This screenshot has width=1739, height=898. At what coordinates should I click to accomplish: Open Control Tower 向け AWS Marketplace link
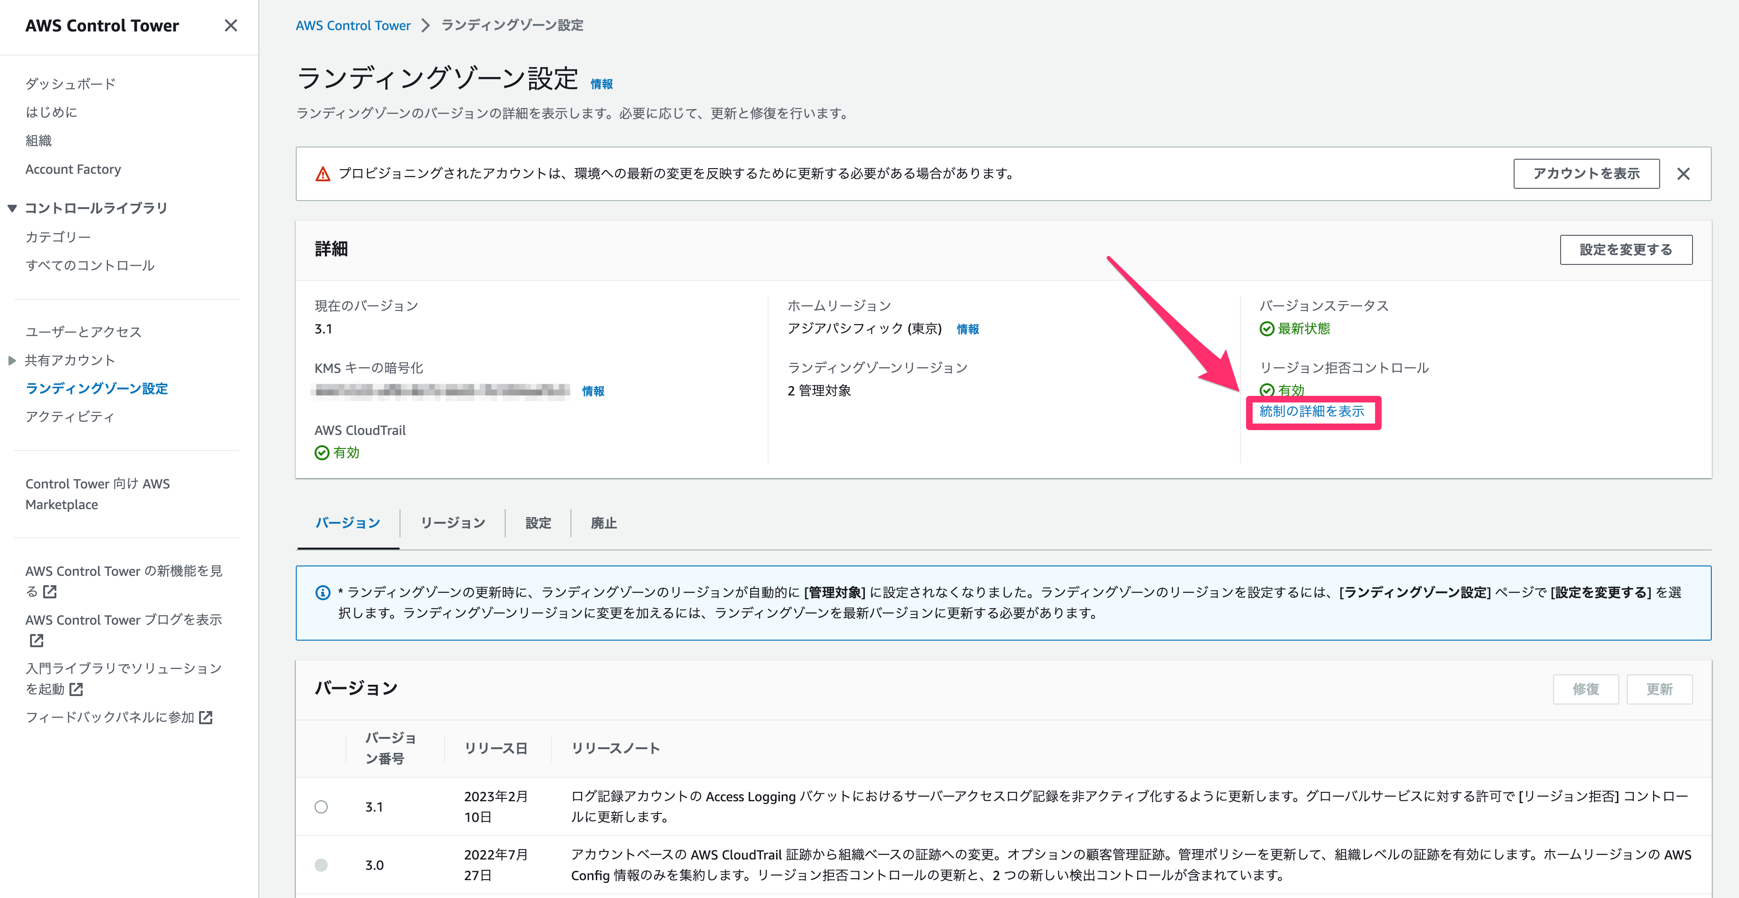tap(97, 494)
